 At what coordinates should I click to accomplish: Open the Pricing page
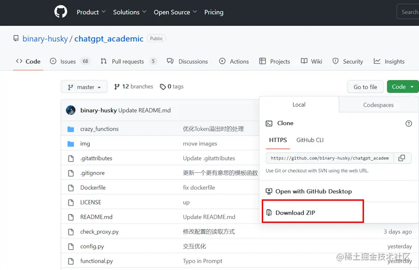click(x=214, y=12)
